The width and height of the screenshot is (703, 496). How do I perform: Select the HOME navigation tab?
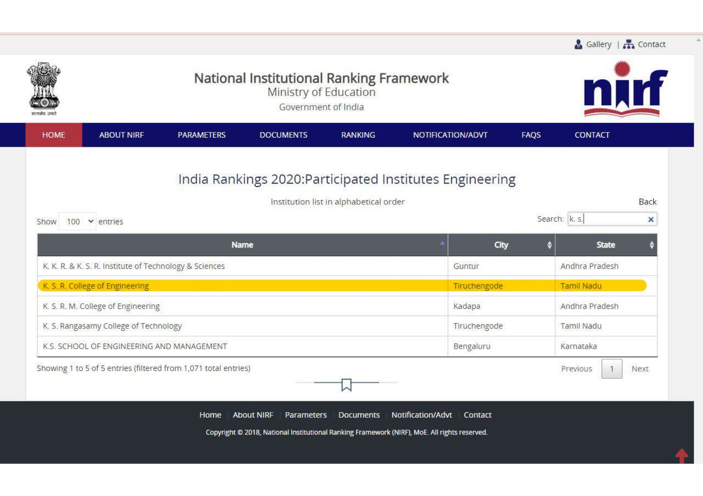54,135
